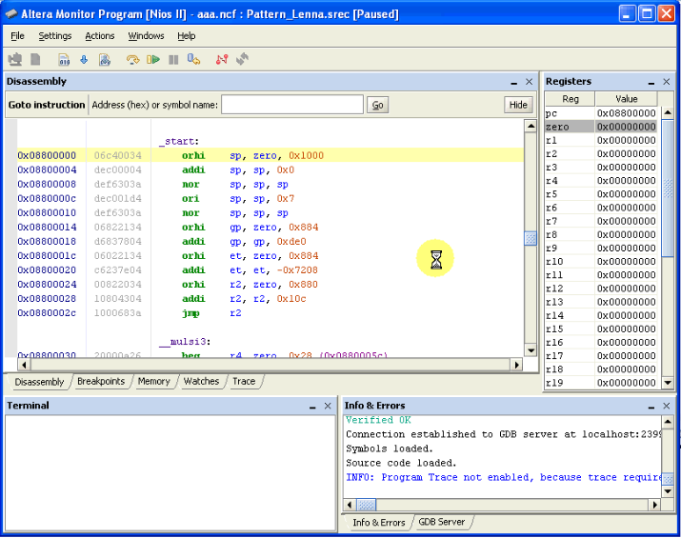Click the _start: label
This screenshot has height=538, width=681.
coord(179,141)
